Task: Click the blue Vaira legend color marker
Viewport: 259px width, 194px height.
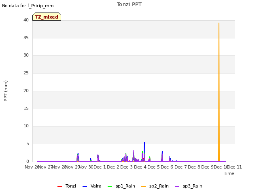Action: click(85, 187)
